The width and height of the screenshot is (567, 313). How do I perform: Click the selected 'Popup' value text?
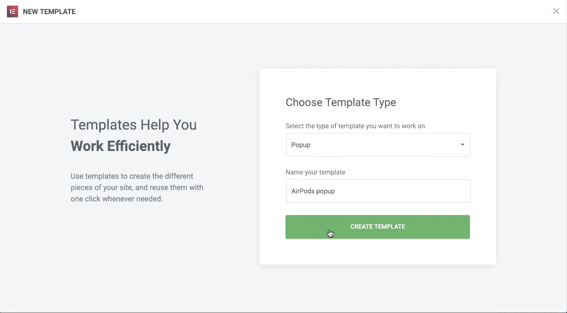pyautogui.click(x=301, y=145)
